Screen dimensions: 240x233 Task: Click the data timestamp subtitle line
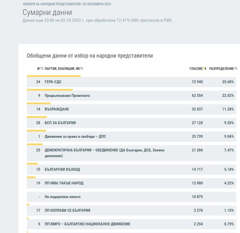tap(97, 20)
